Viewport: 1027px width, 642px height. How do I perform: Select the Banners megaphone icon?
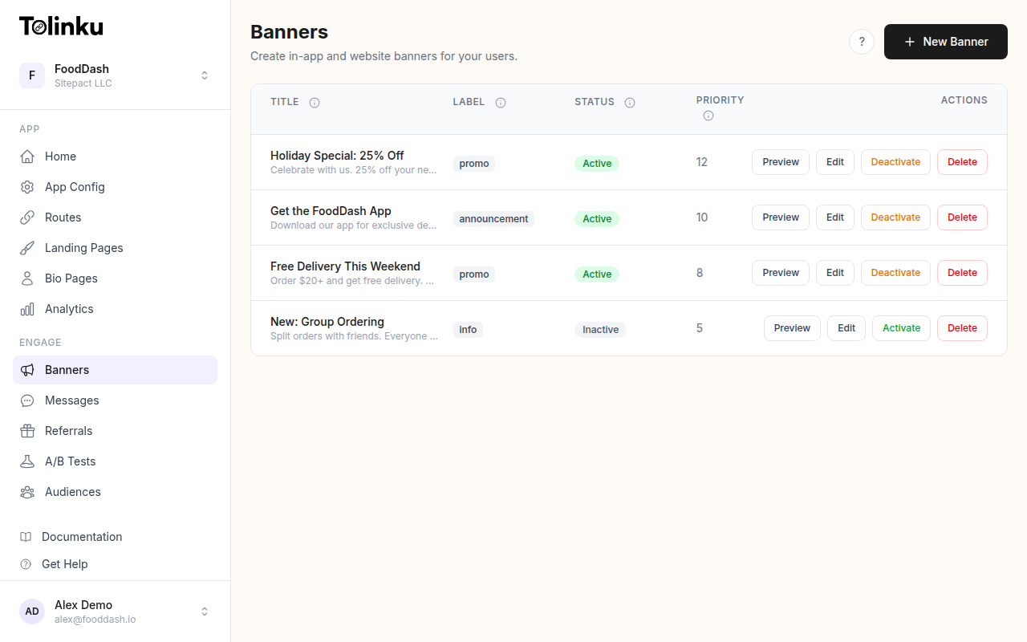tap(26, 369)
